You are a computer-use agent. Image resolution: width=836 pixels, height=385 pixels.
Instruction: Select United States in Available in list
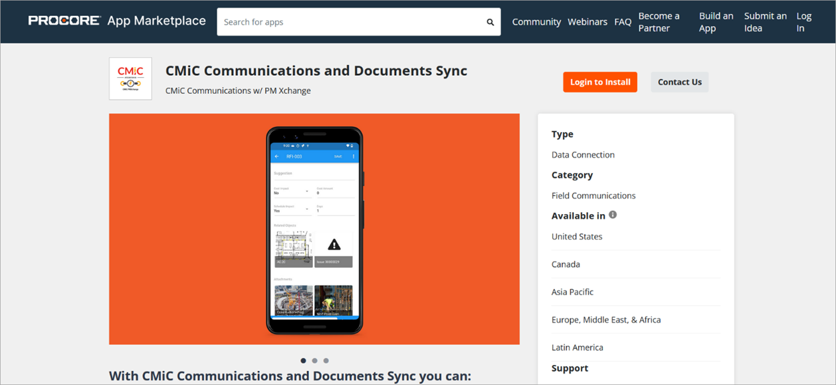[577, 237]
